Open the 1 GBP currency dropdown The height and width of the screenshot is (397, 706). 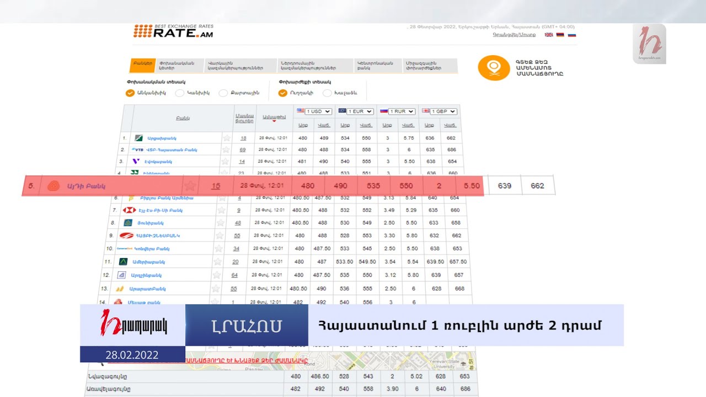(x=444, y=111)
